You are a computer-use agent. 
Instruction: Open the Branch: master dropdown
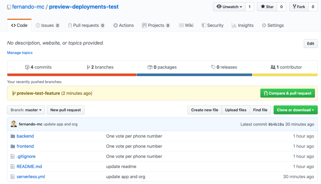point(26,110)
